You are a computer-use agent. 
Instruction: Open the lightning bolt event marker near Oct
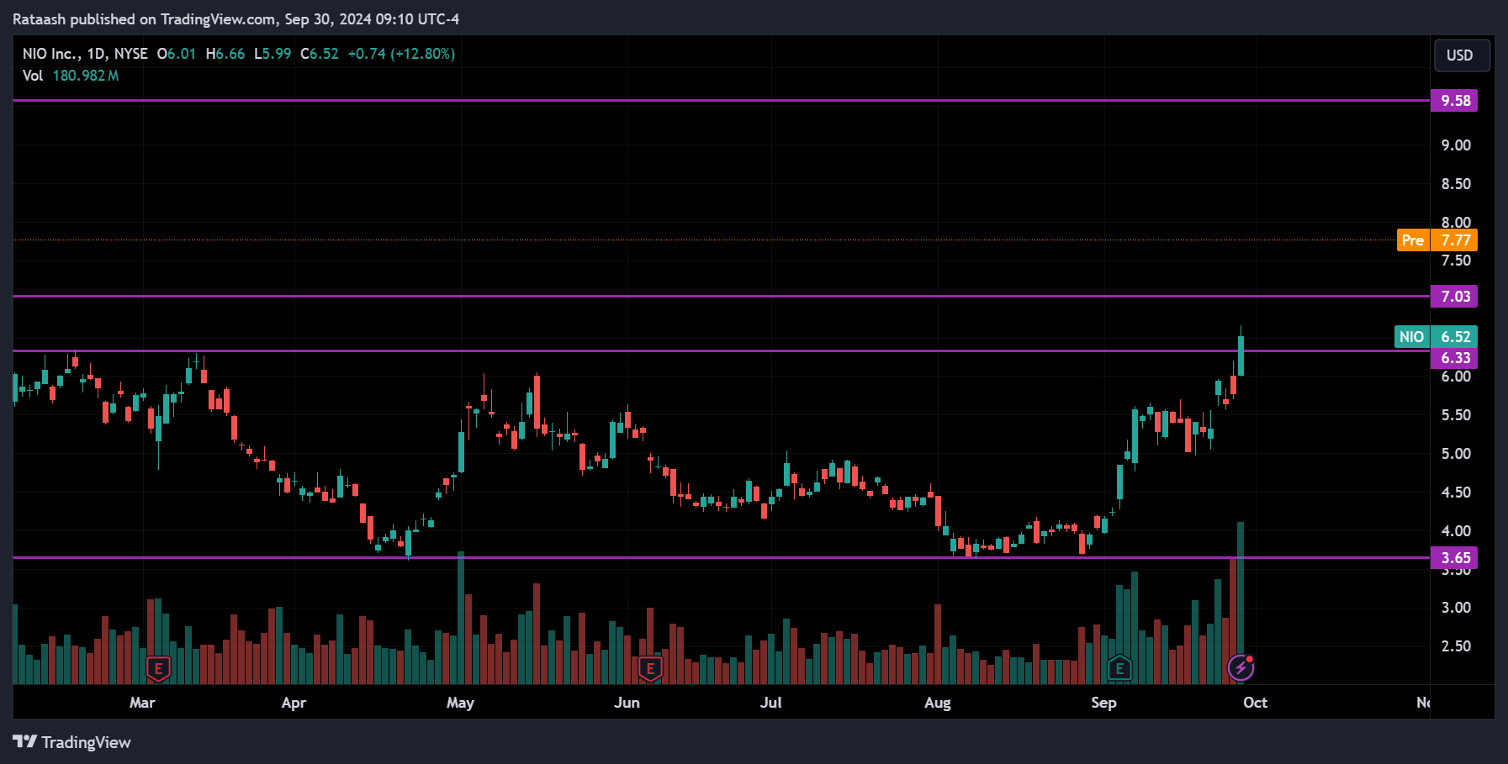[x=1241, y=668]
